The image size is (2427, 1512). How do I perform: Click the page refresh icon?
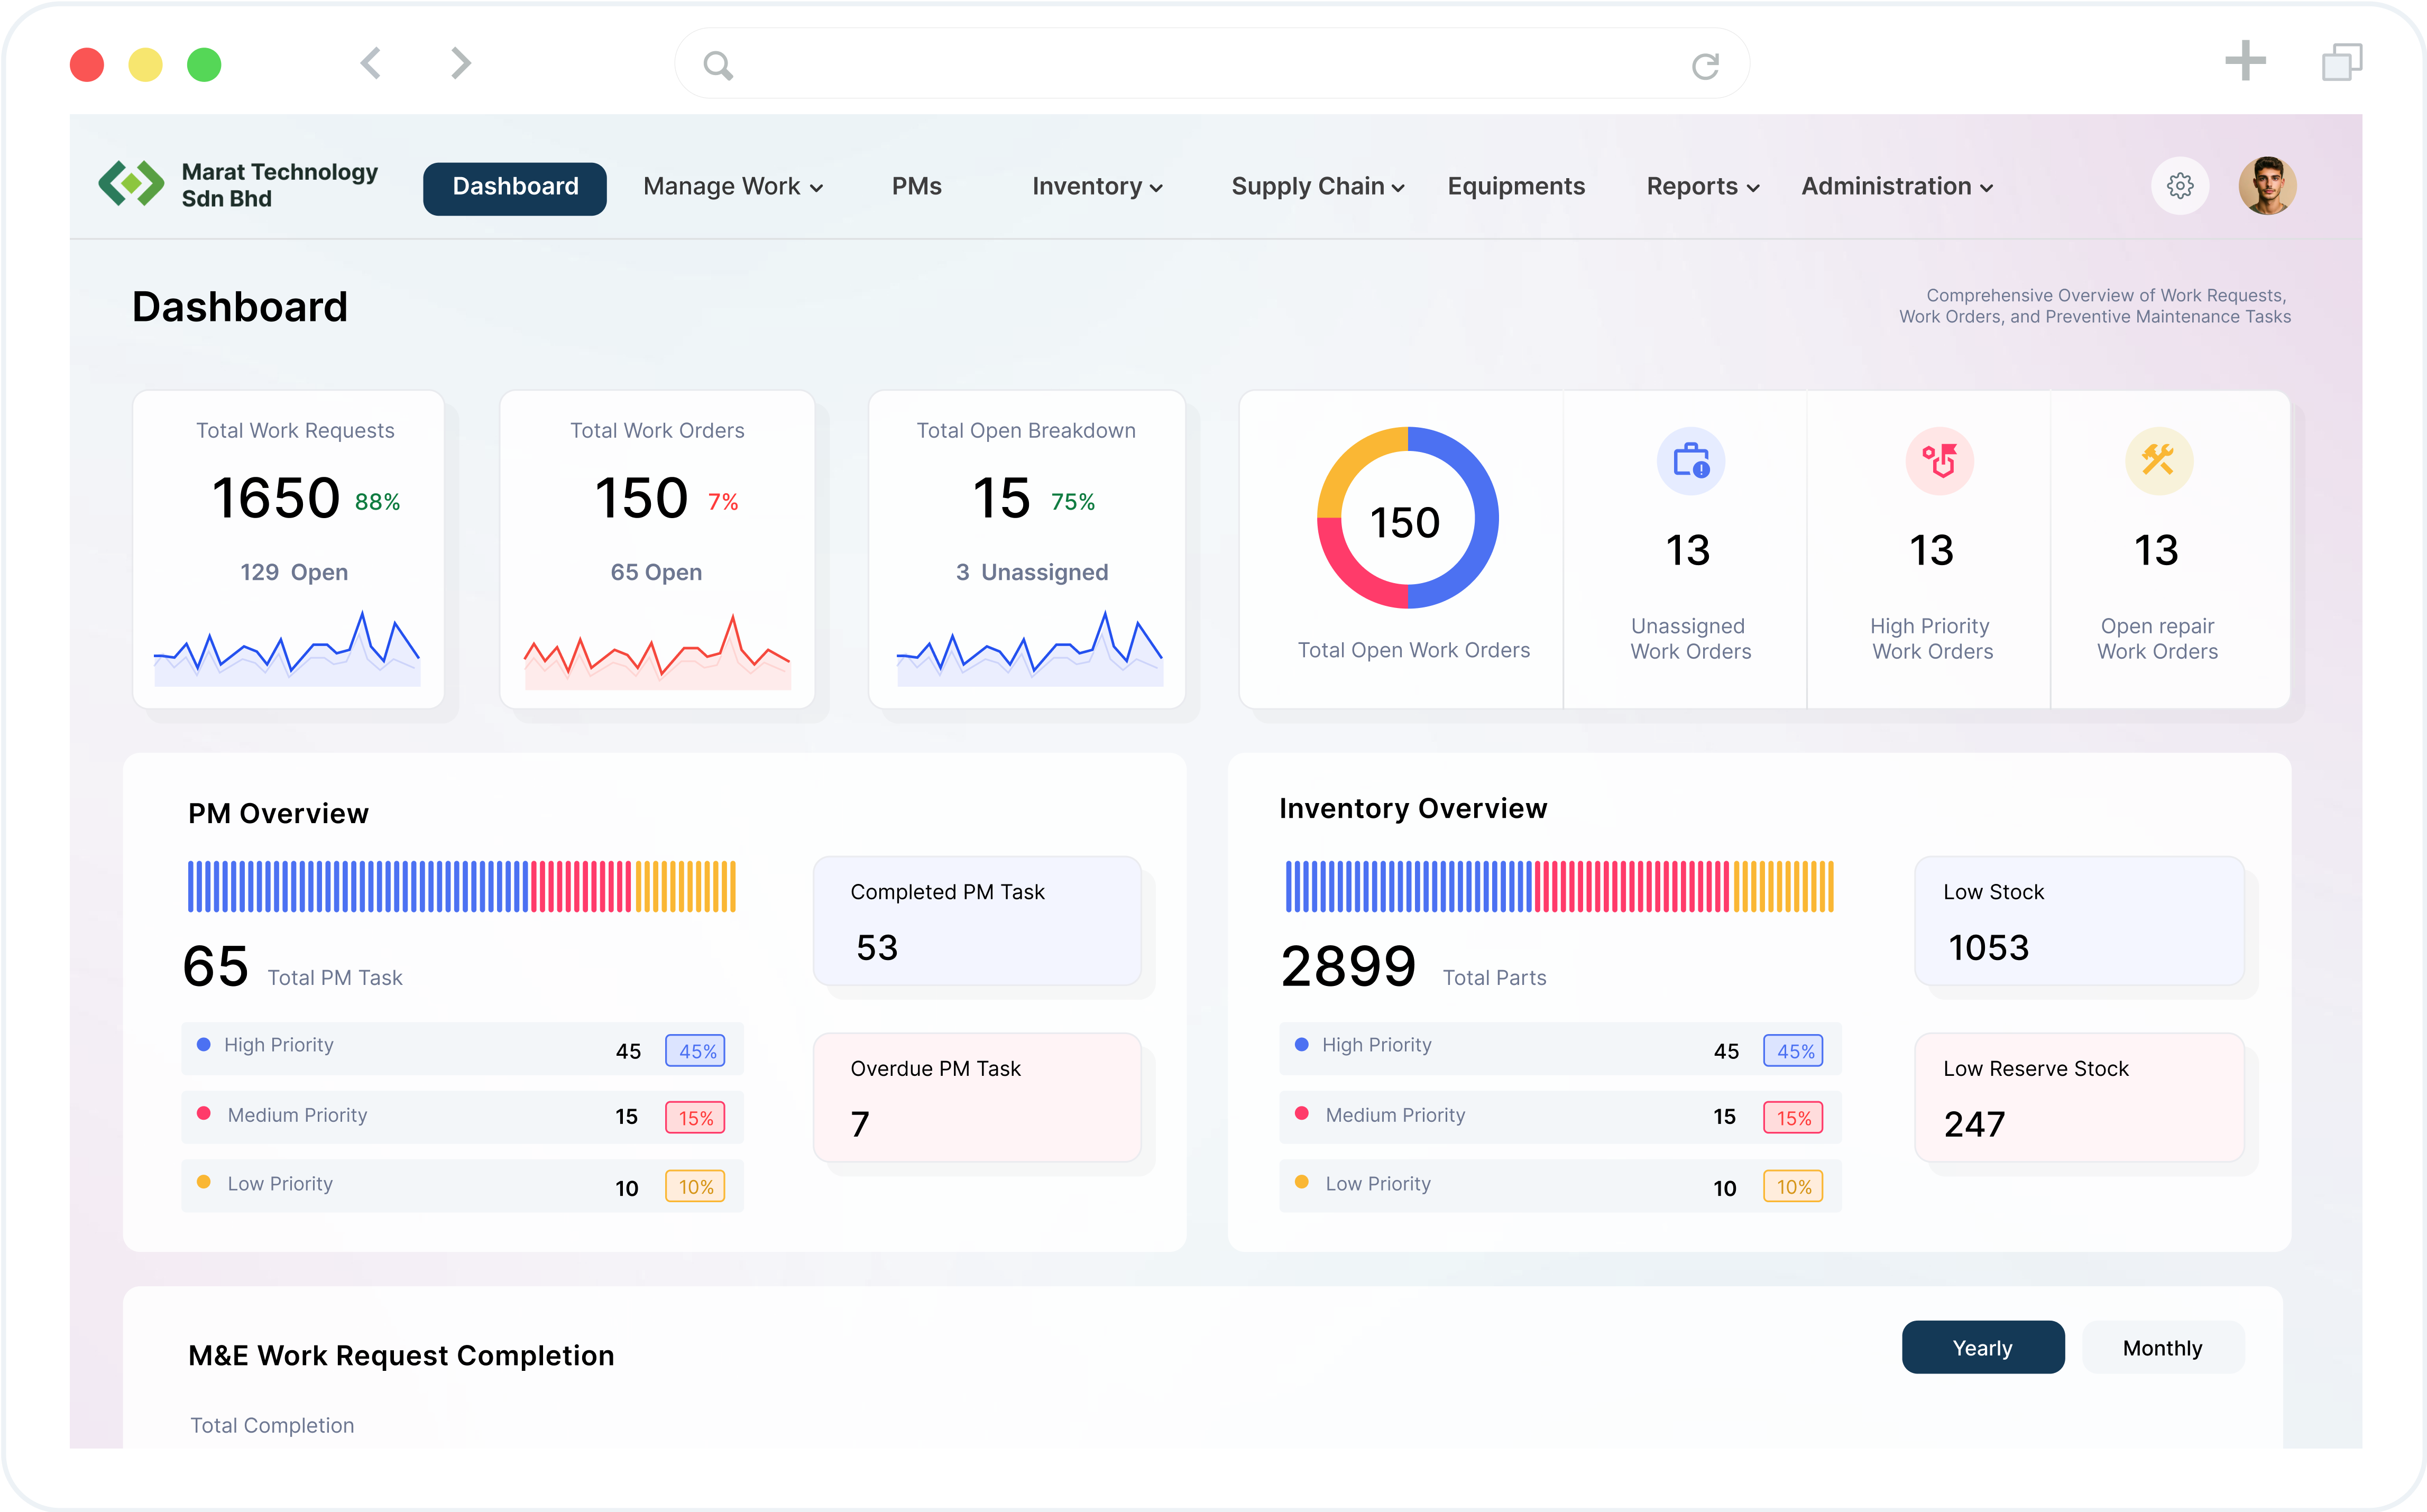(1705, 63)
